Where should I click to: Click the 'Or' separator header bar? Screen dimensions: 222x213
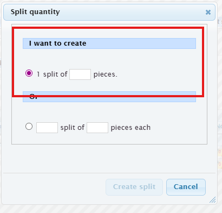(x=109, y=97)
